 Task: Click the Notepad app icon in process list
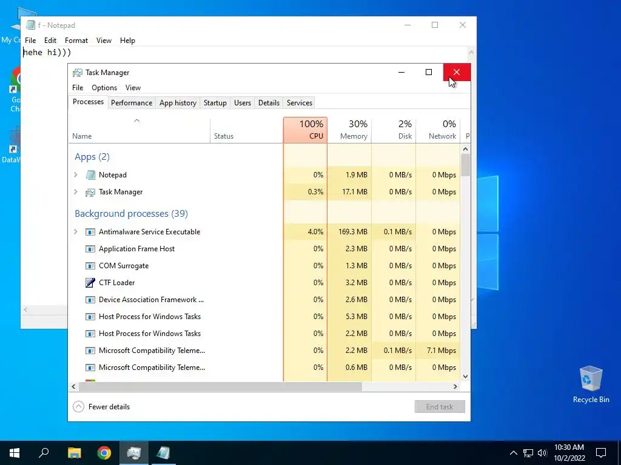(x=90, y=175)
